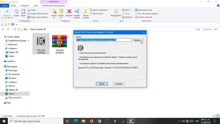Open Descargas in navigation pane
This screenshot has height=124, width=220.
(13, 70)
